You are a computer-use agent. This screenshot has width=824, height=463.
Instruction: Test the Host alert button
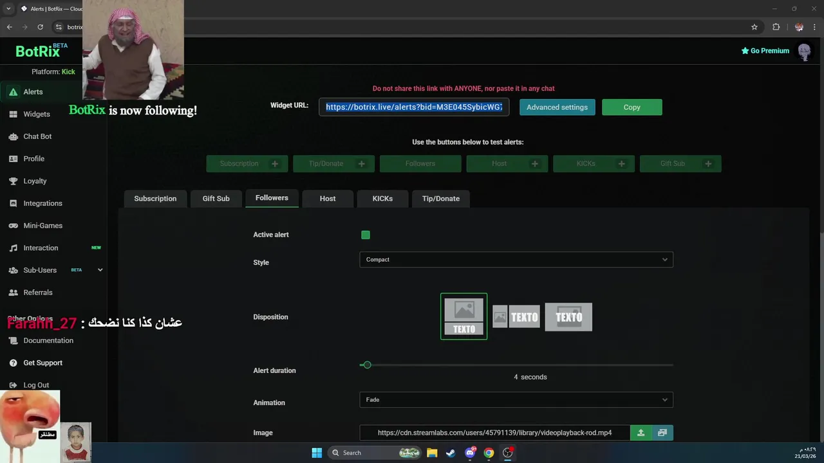point(507,163)
